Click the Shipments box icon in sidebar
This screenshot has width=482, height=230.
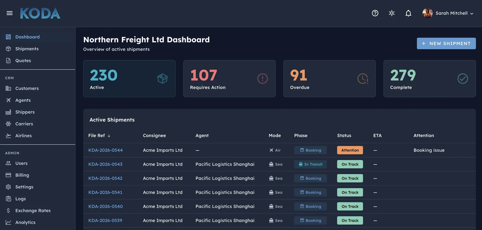[x=8, y=49]
